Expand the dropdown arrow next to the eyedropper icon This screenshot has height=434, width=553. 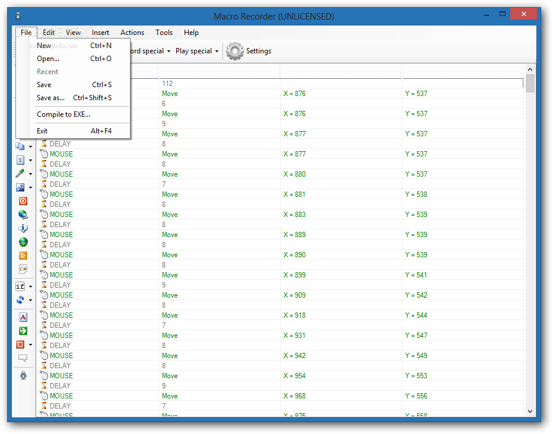coord(31,174)
